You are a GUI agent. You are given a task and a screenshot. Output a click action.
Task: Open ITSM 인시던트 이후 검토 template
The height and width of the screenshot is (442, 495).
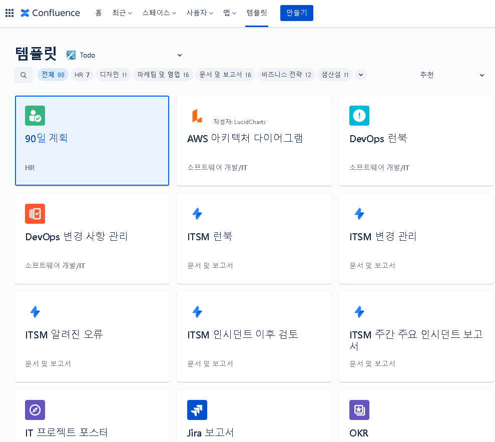pyautogui.click(x=243, y=335)
